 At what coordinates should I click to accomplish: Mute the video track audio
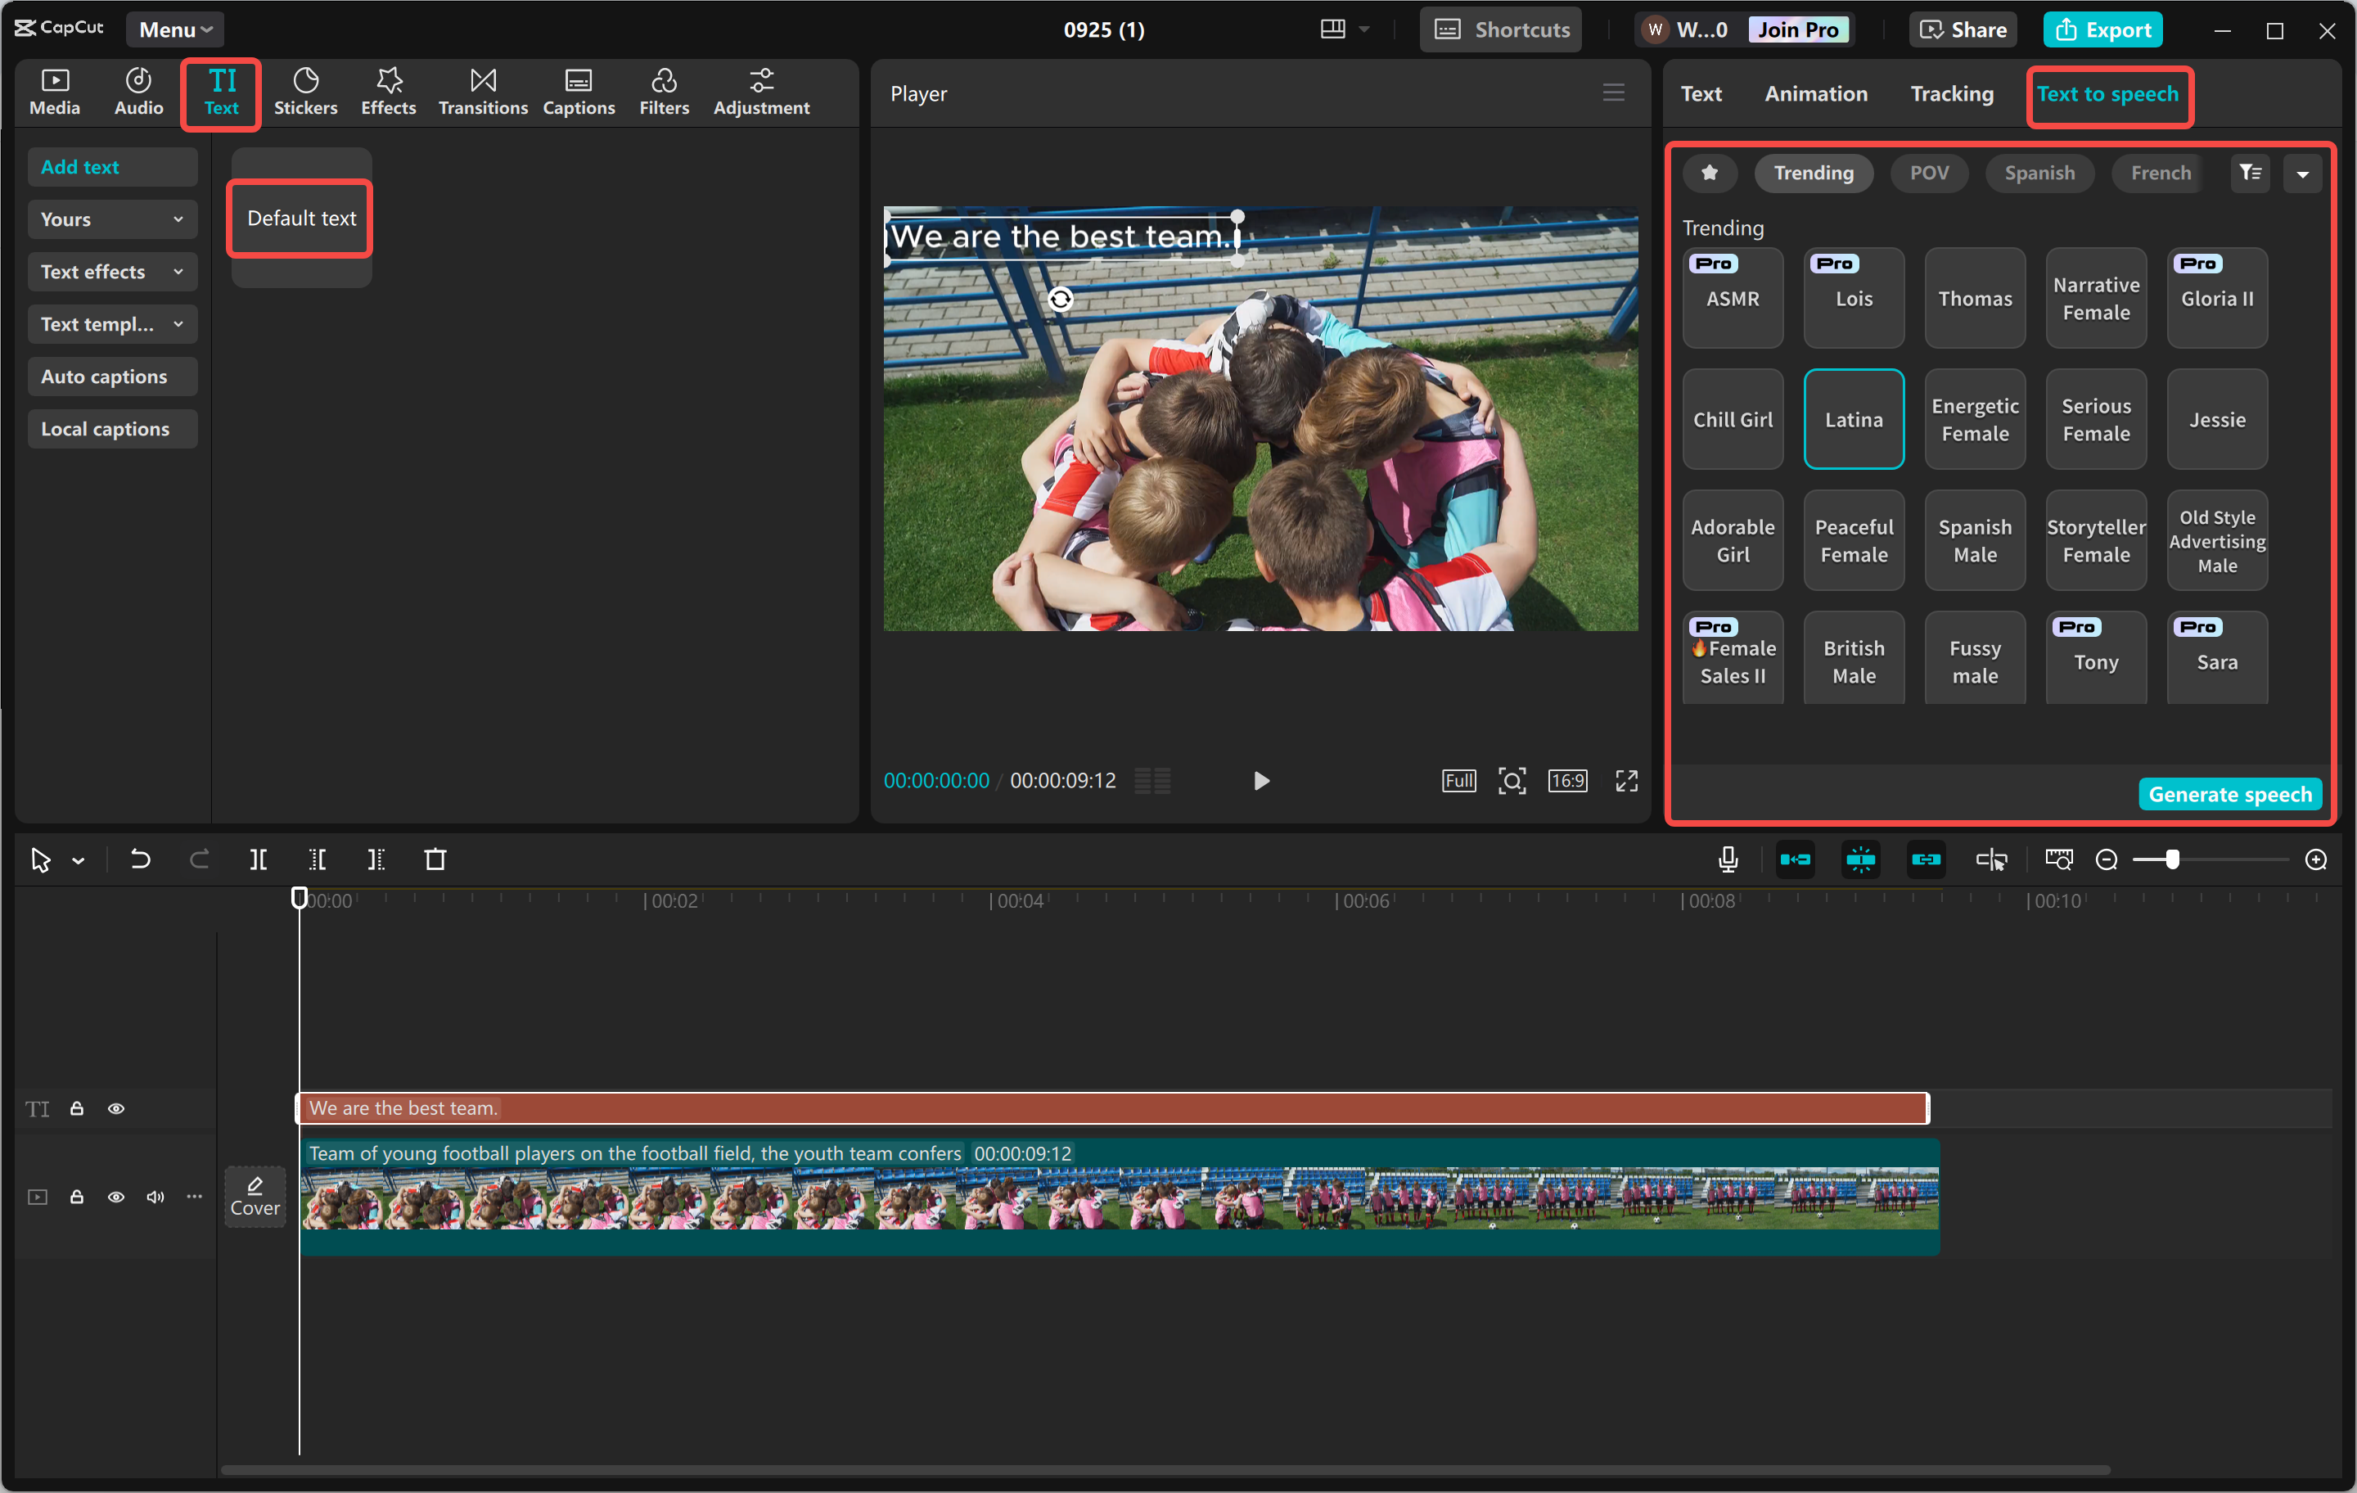coord(155,1197)
